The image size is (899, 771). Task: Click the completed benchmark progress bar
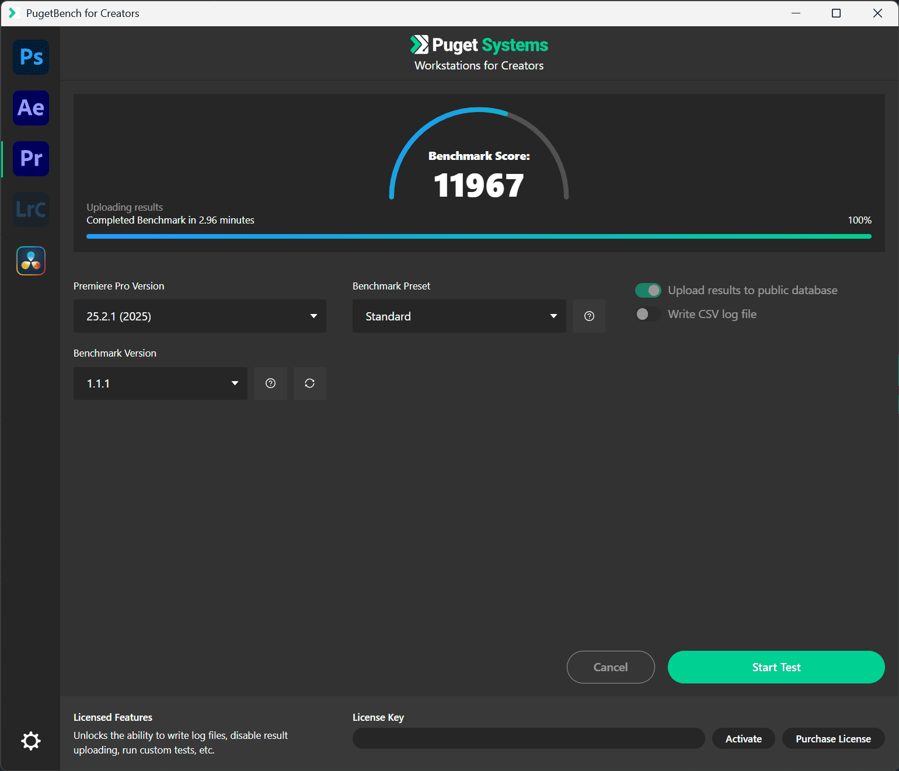pos(479,236)
